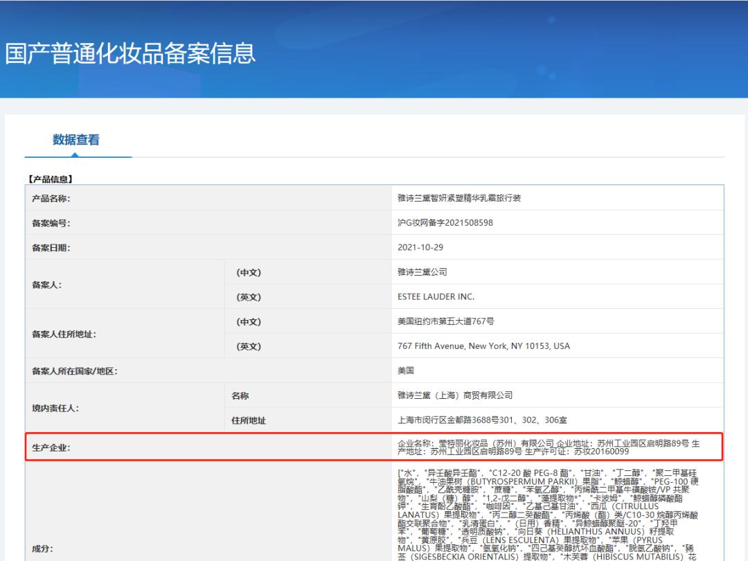Image resolution: width=748 pixels, height=561 pixels.
Task: Click (中文) in the 备案人 row
Action: pyautogui.click(x=249, y=272)
